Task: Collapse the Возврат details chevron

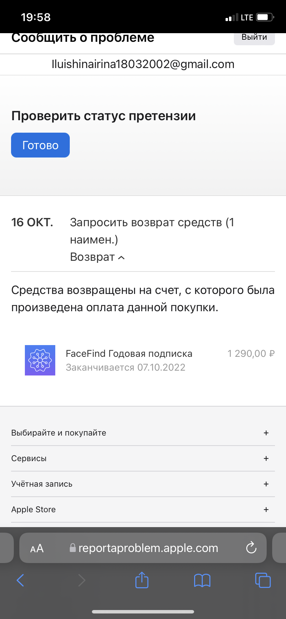Action: tap(121, 257)
